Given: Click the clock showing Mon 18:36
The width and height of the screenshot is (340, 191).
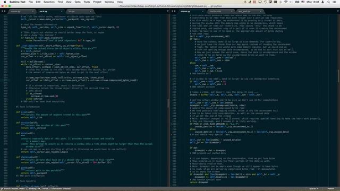Looking at the screenshot, I should tap(313, 2).
